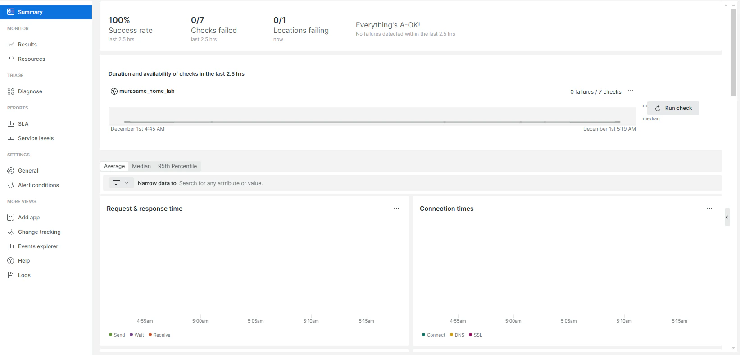
Task: Click the Events explorer icon
Action: (11, 246)
